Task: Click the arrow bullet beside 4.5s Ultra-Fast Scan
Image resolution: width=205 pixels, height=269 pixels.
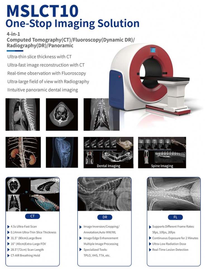Action: 8,227
